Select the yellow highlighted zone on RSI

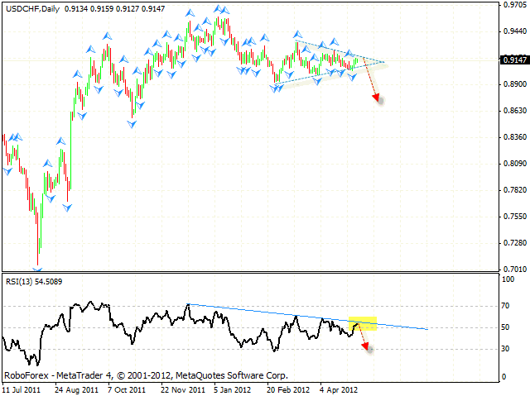[x=364, y=323]
